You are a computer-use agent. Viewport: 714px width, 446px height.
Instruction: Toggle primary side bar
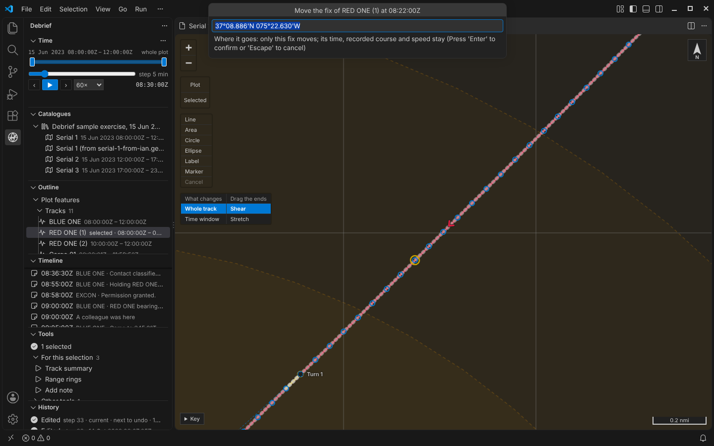click(x=633, y=9)
